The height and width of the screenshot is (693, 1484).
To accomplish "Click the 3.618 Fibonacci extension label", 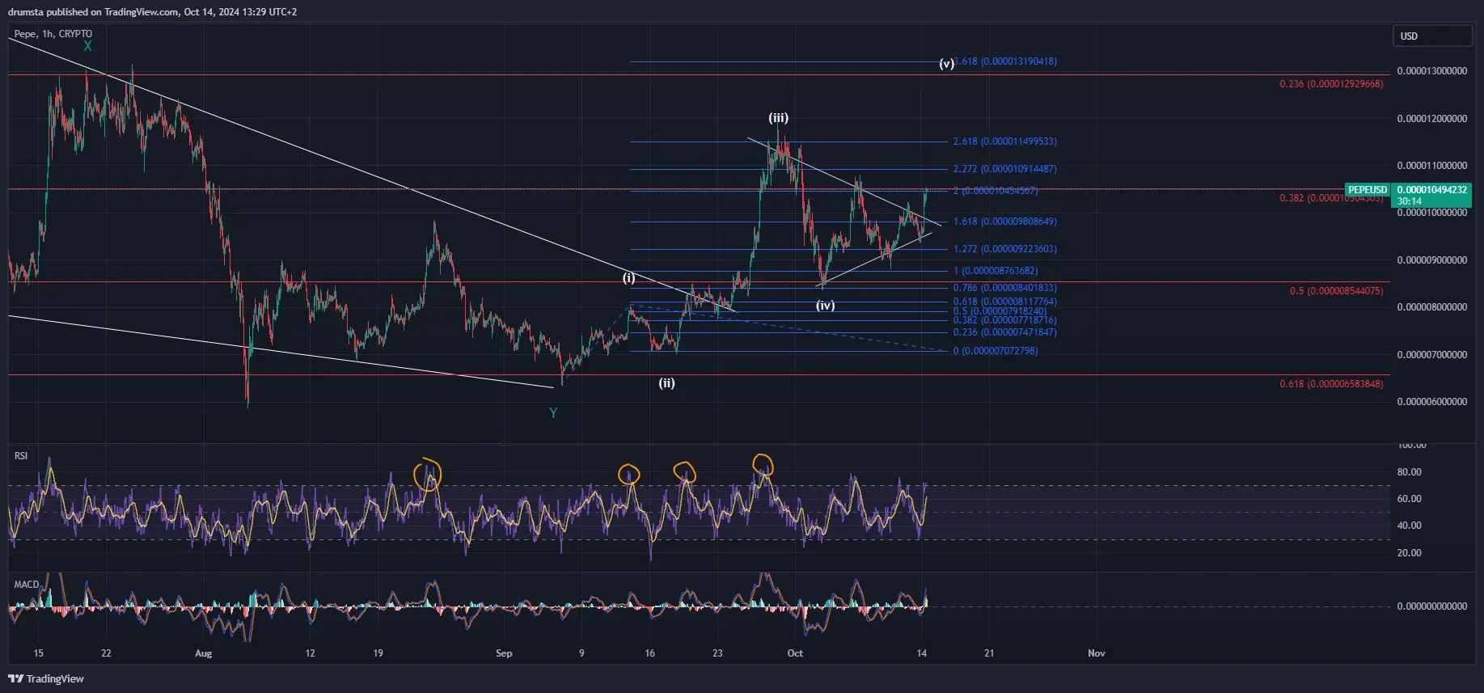I will [x=1005, y=61].
